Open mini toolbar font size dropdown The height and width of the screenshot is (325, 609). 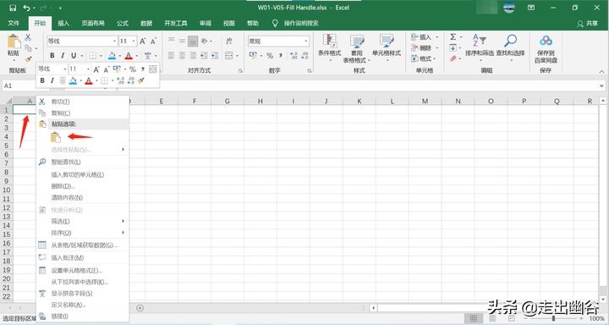[x=88, y=69]
